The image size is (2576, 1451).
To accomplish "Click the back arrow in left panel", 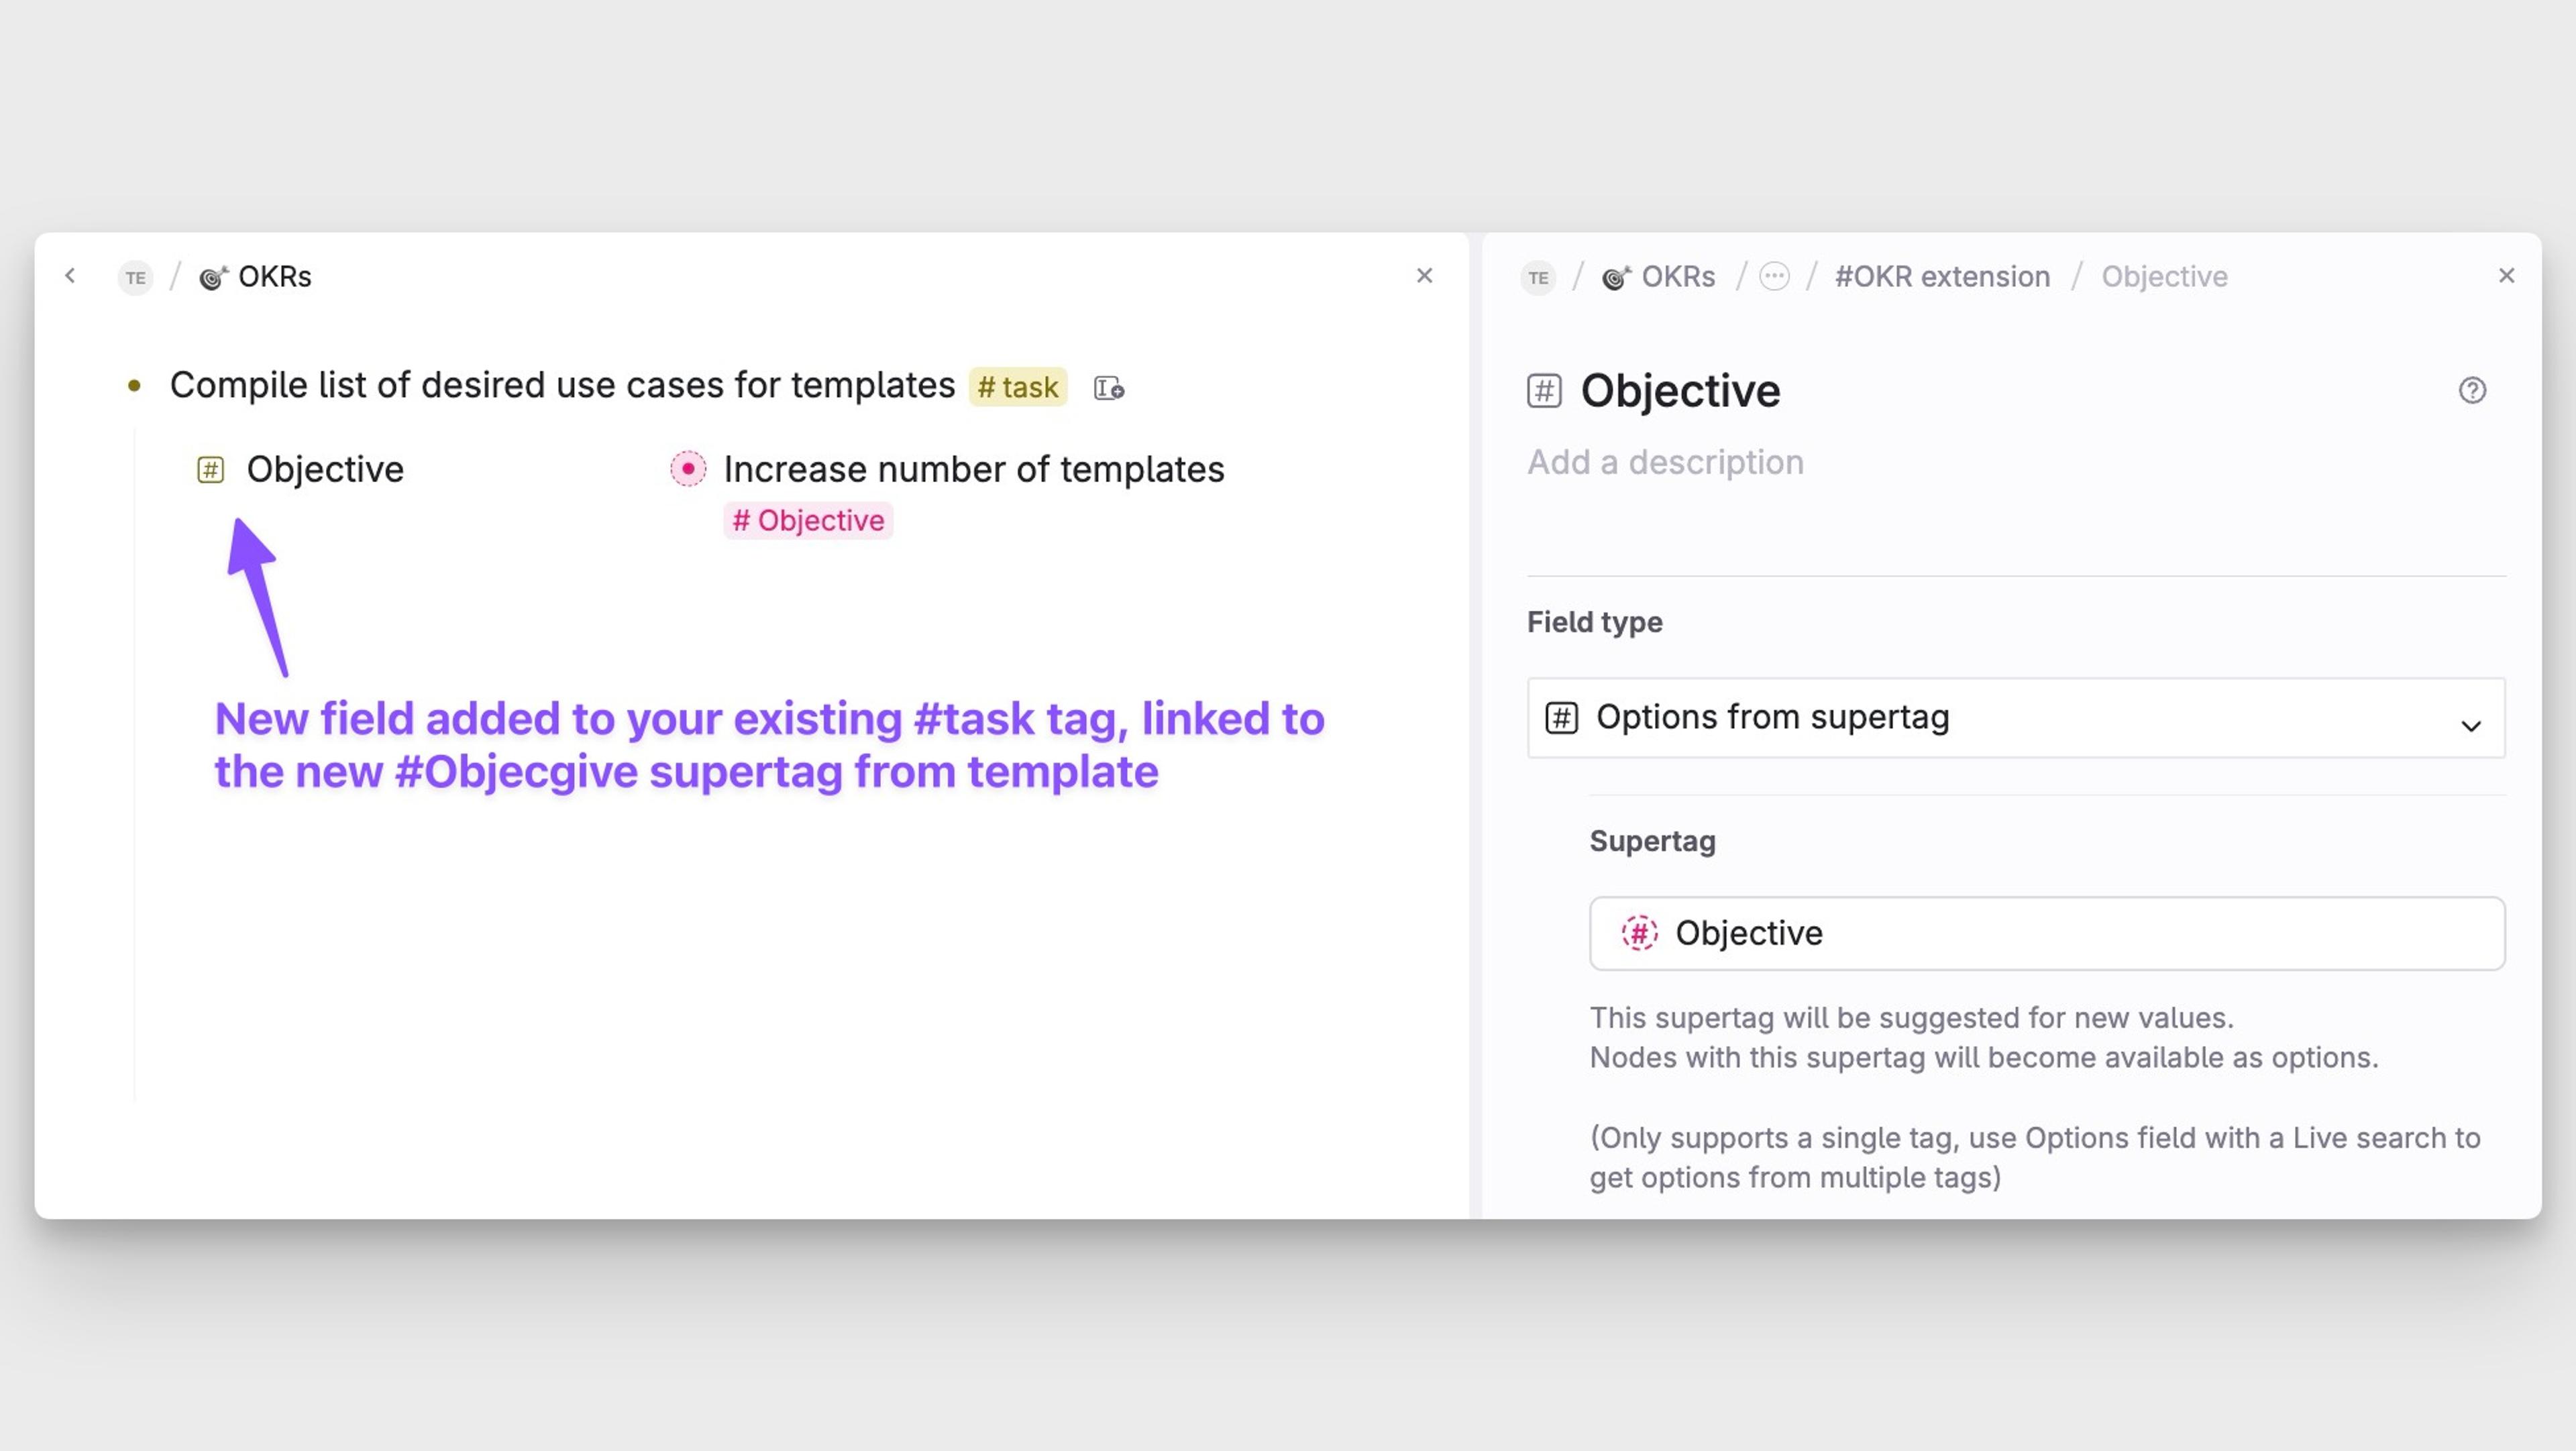I will [x=70, y=276].
